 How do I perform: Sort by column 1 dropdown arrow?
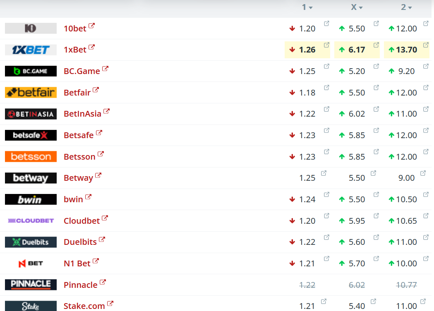311,8
